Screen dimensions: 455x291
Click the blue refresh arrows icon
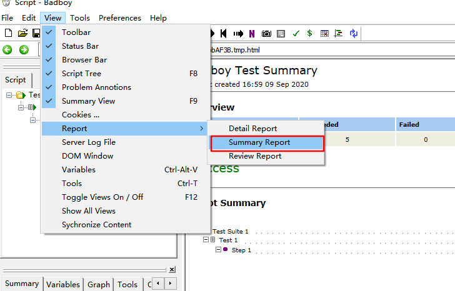click(354, 33)
